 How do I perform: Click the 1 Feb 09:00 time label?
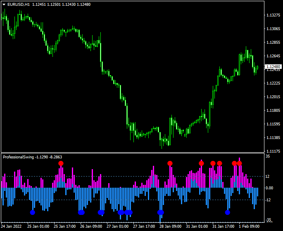pos(249,226)
